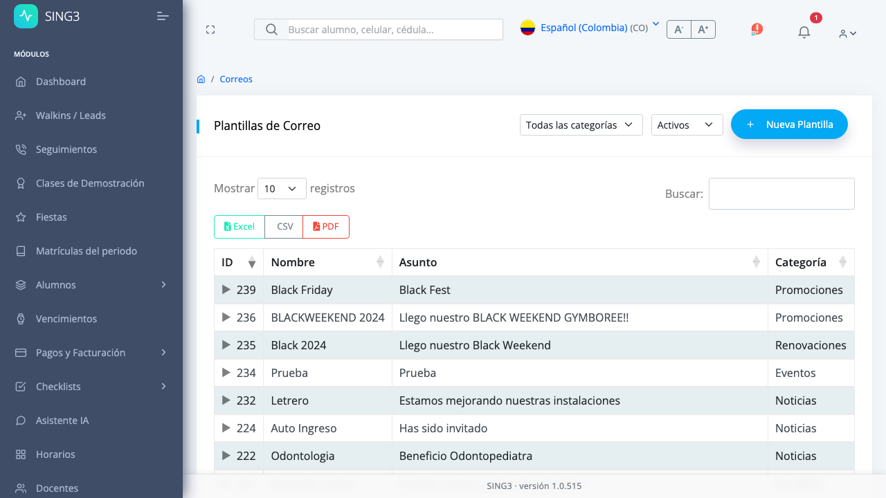The height and width of the screenshot is (498, 886).
Task: Expand details for row 239 Black Friday
Action: click(226, 290)
